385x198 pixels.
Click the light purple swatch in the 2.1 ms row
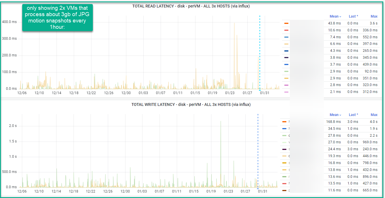pyautogui.click(x=286, y=92)
